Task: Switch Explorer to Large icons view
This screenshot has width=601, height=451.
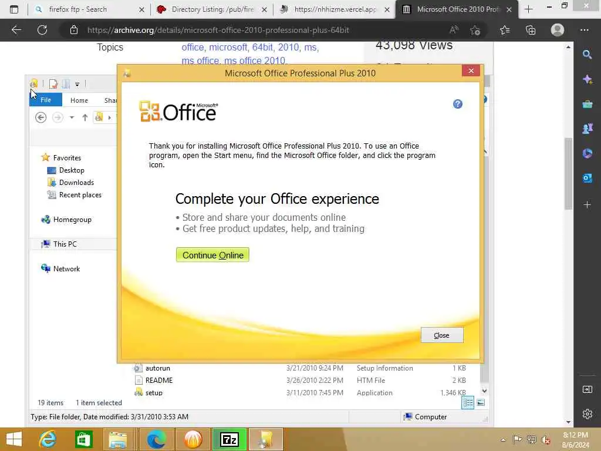Action: coord(481,403)
